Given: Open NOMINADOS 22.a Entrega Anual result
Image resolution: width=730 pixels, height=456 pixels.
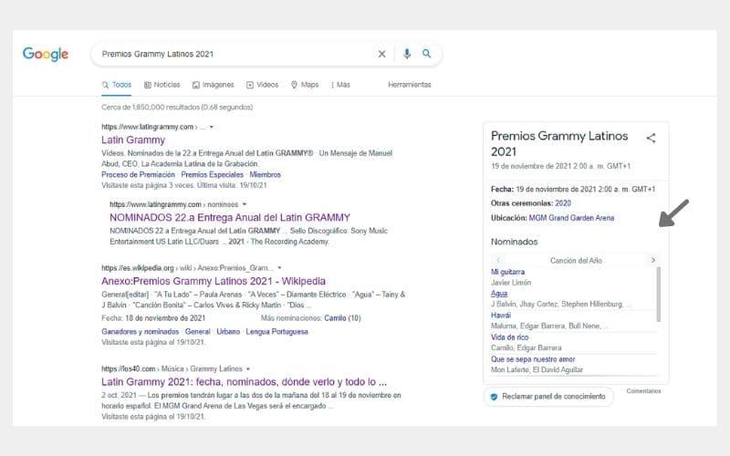Looking at the screenshot, I should coord(230,218).
